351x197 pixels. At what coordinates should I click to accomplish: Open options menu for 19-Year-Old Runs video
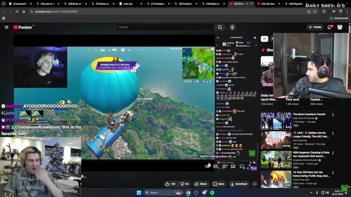(x=333, y=173)
